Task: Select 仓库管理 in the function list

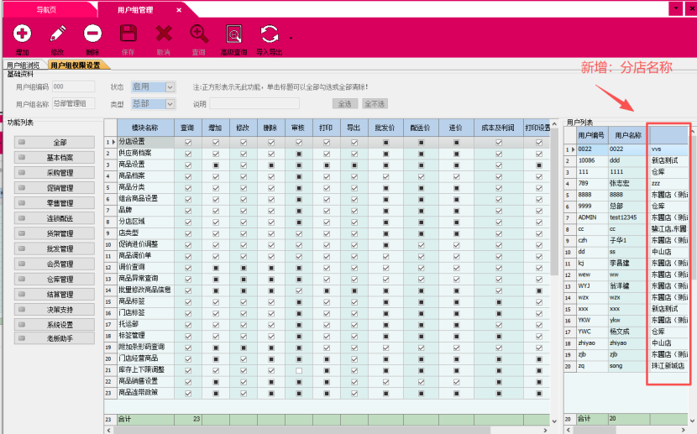Action: [55, 279]
